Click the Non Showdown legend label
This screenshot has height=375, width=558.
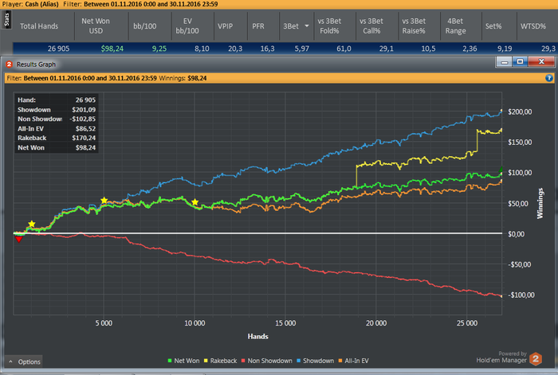[269, 361]
